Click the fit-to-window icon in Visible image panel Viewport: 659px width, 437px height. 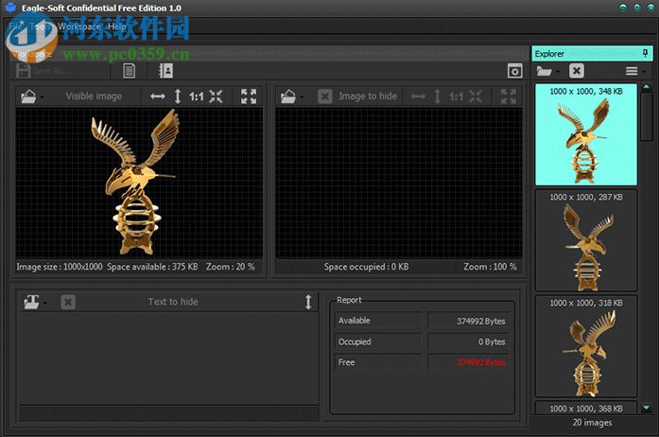click(217, 96)
